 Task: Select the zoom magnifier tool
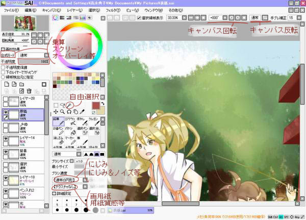tap(62, 112)
